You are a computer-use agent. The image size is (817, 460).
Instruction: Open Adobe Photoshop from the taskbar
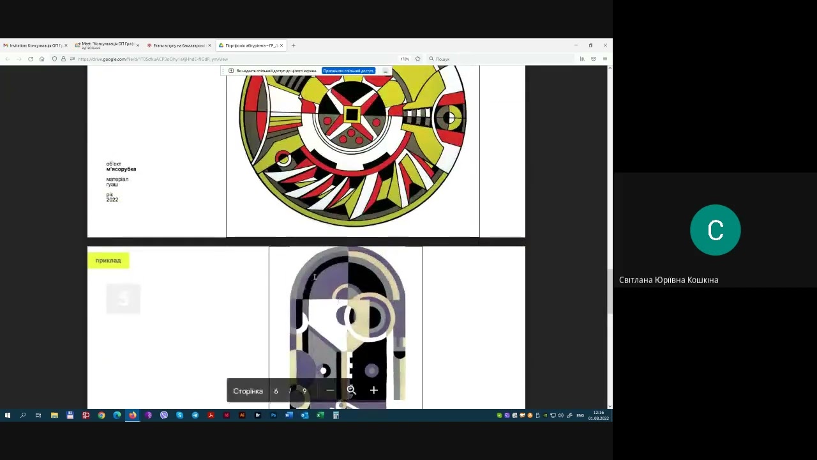(273, 415)
